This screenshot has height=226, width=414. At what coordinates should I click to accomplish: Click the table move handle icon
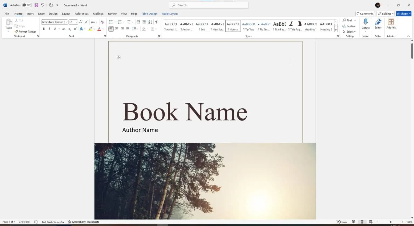click(x=119, y=57)
